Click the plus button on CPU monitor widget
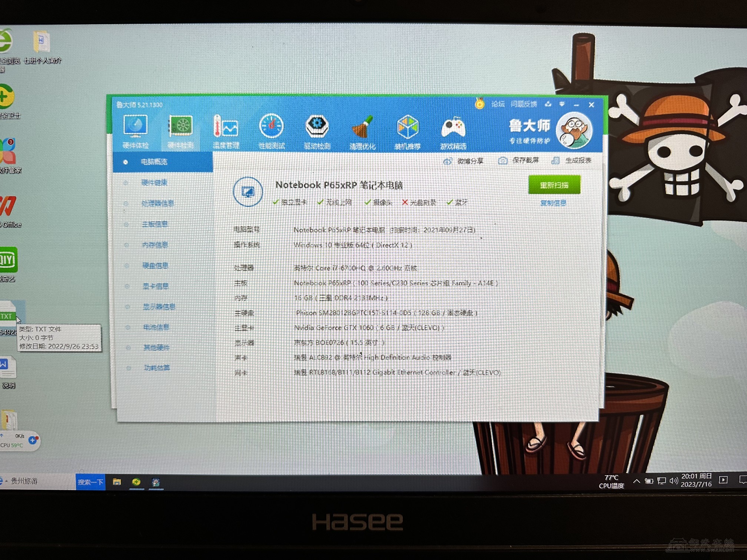 click(33, 440)
